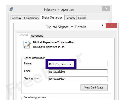
Task: Click the 'Email:' label
Action: pyautogui.click(x=28, y=71)
